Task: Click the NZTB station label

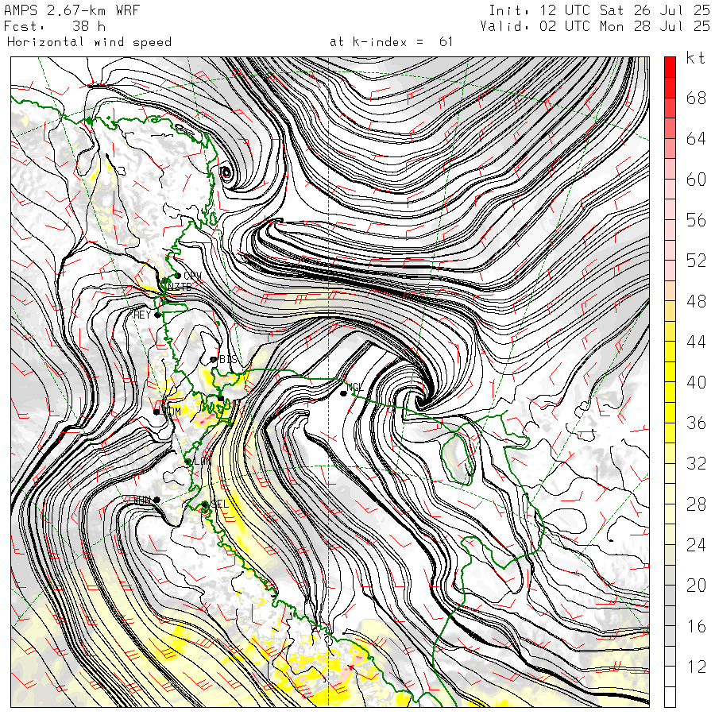Action: pyautogui.click(x=180, y=287)
